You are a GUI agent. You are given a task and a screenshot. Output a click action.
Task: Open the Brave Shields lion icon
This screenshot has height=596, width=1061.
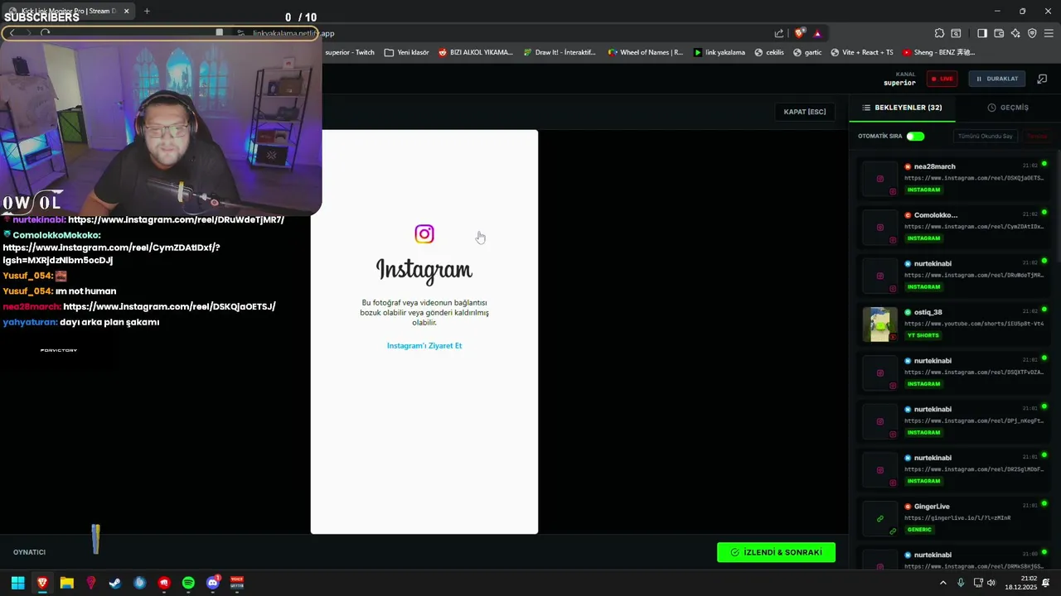click(x=799, y=33)
